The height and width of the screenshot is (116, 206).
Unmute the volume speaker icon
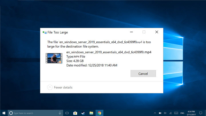pos(165,113)
